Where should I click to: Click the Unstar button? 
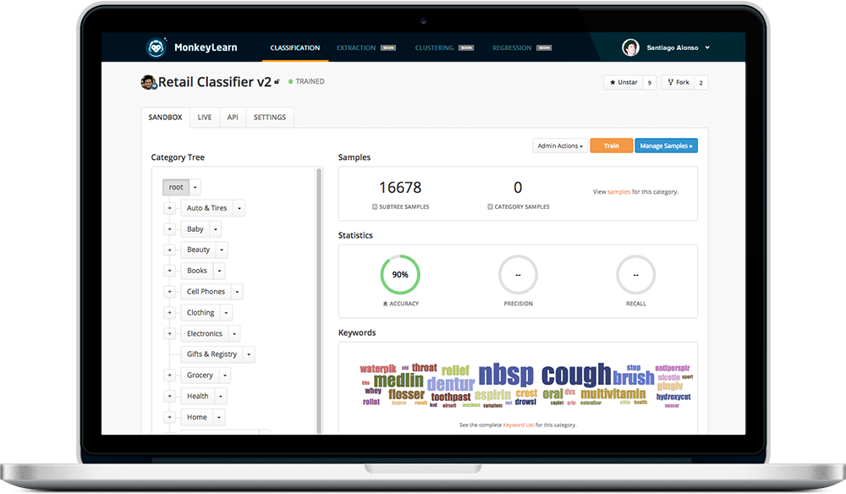point(624,83)
